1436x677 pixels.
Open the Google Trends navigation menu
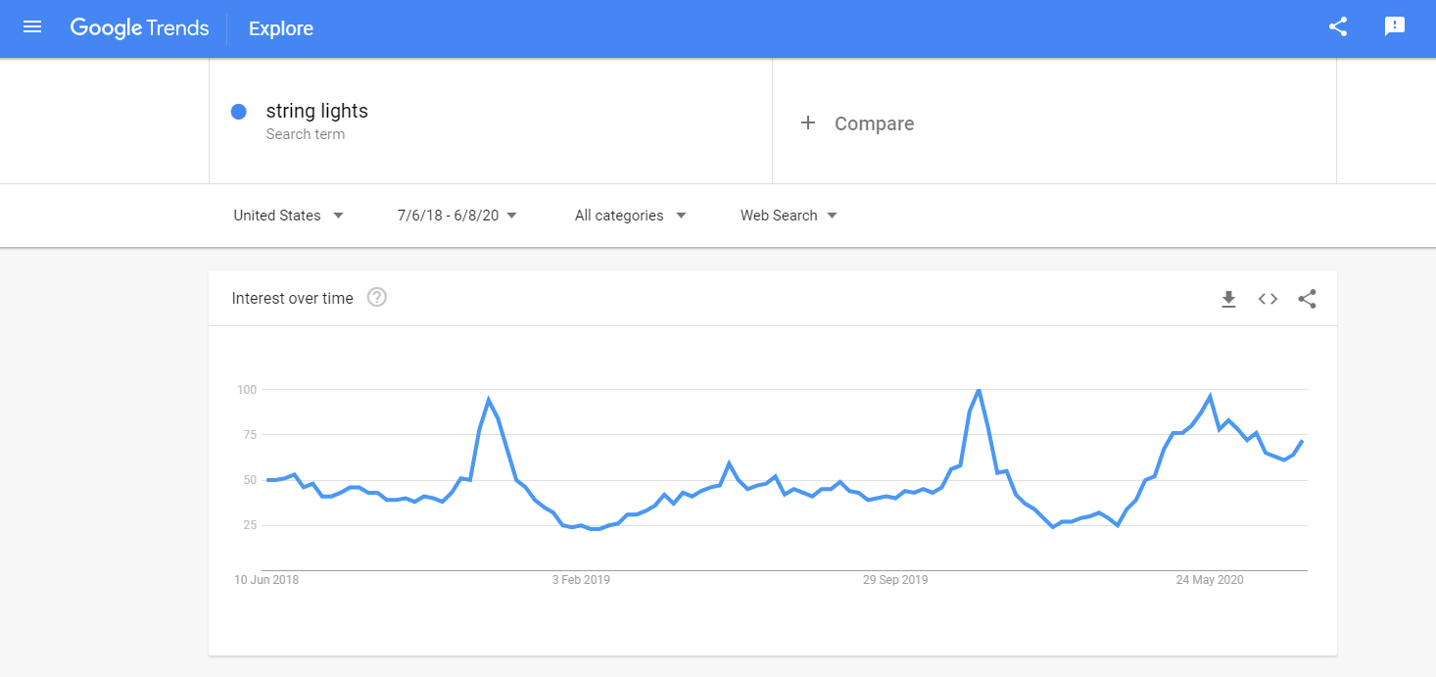pyautogui.click(x=32, y=26)
